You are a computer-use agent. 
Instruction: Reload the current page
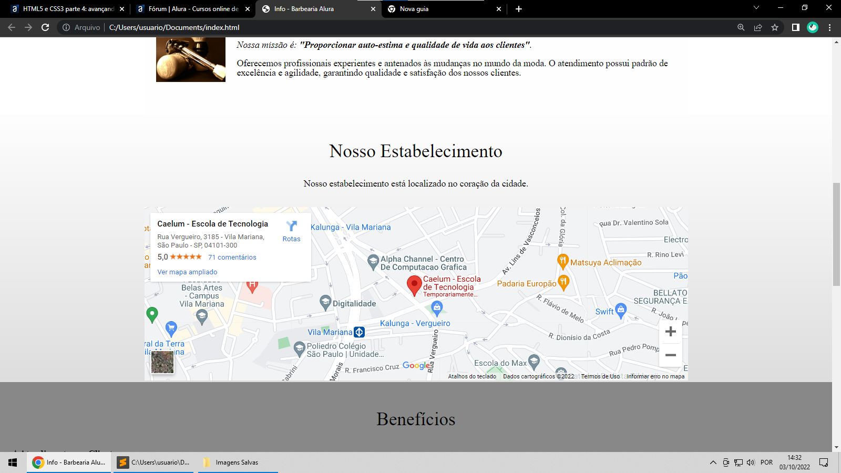tap(45, 27)
